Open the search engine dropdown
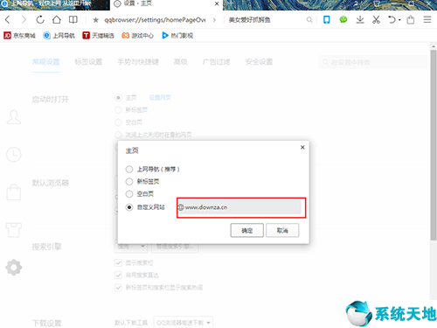This screenshot has height=328, width=437. pos(131,247)
